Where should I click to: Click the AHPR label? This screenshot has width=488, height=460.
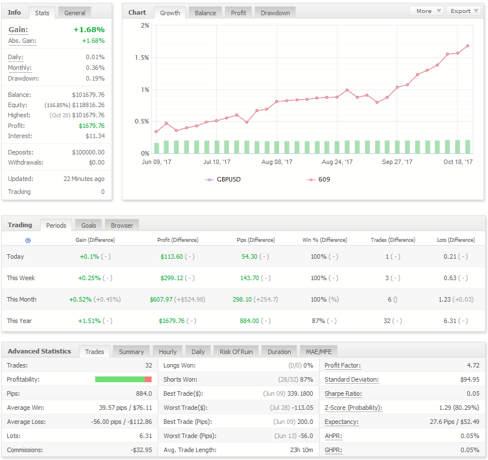(334, 436)
